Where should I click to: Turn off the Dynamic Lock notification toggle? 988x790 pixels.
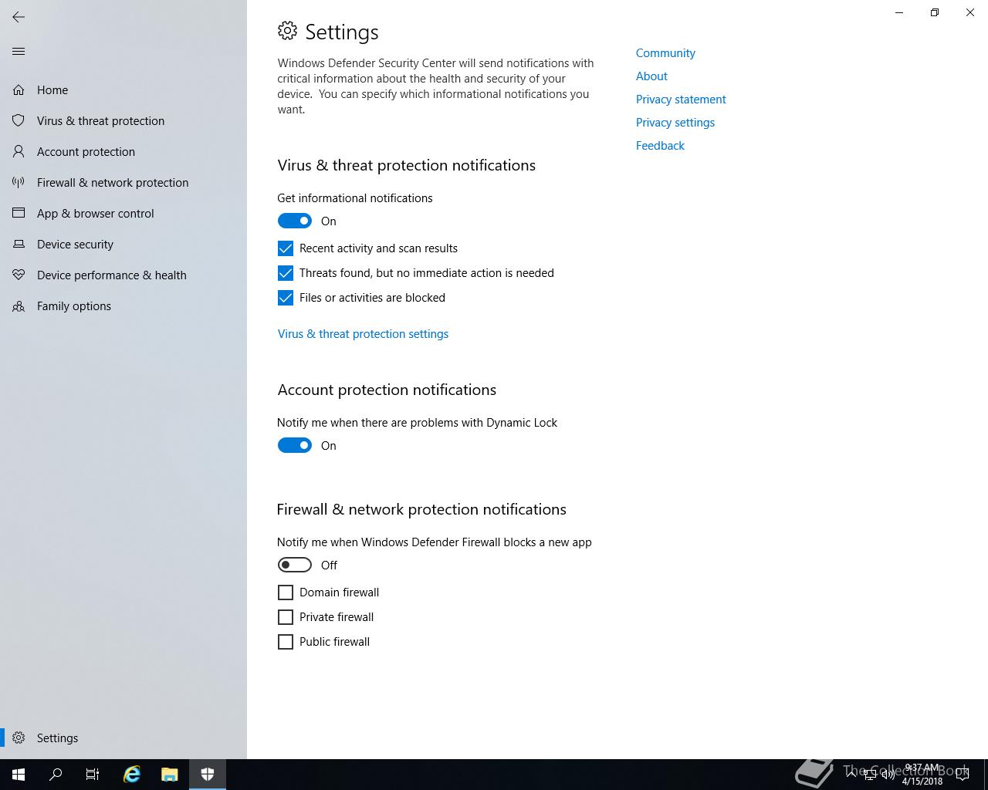(x=295, y=446)
